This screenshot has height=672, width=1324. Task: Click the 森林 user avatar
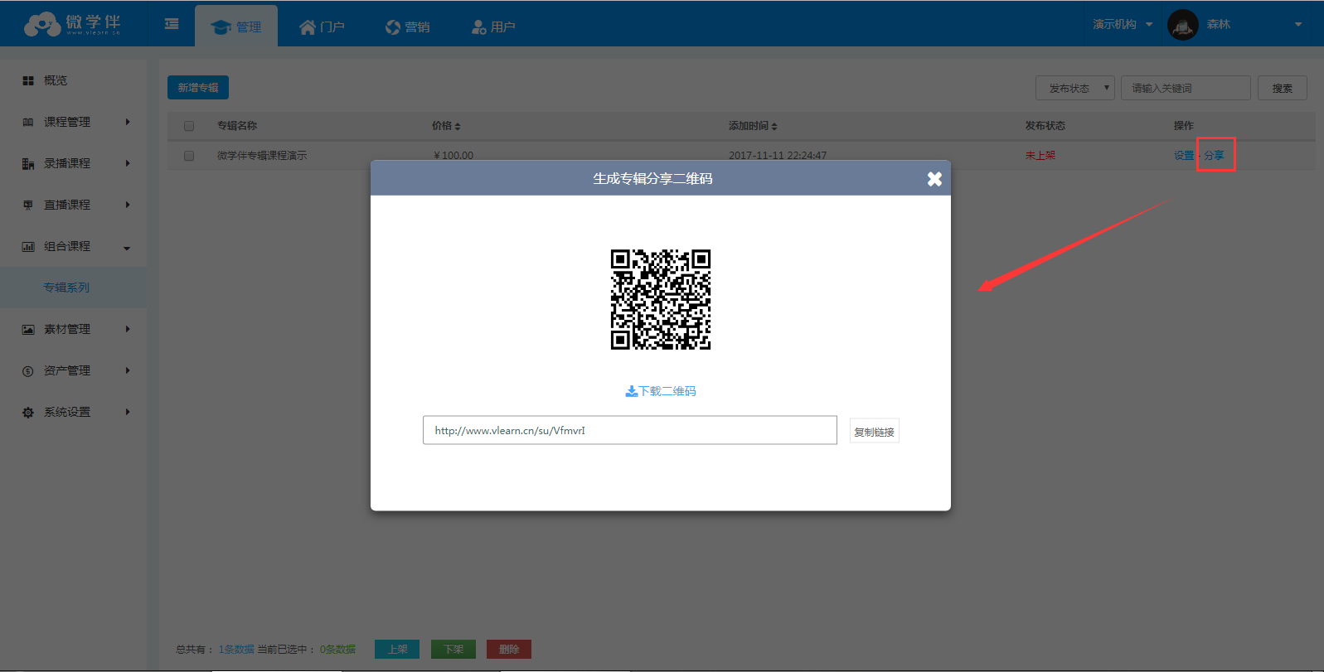tap(1183, 25)
